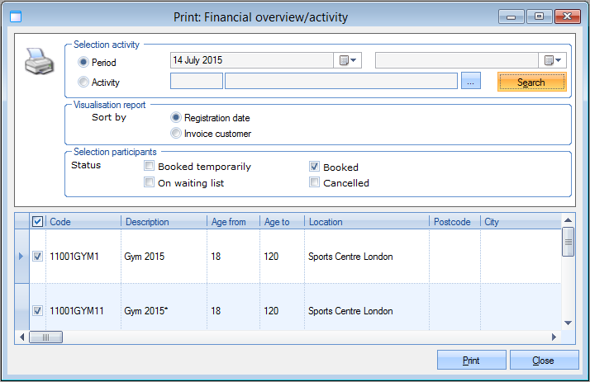Click the window icon in title bar
The height and width of the screenshot is (382, 590).
pyautogui.click(x=15, y=16)
